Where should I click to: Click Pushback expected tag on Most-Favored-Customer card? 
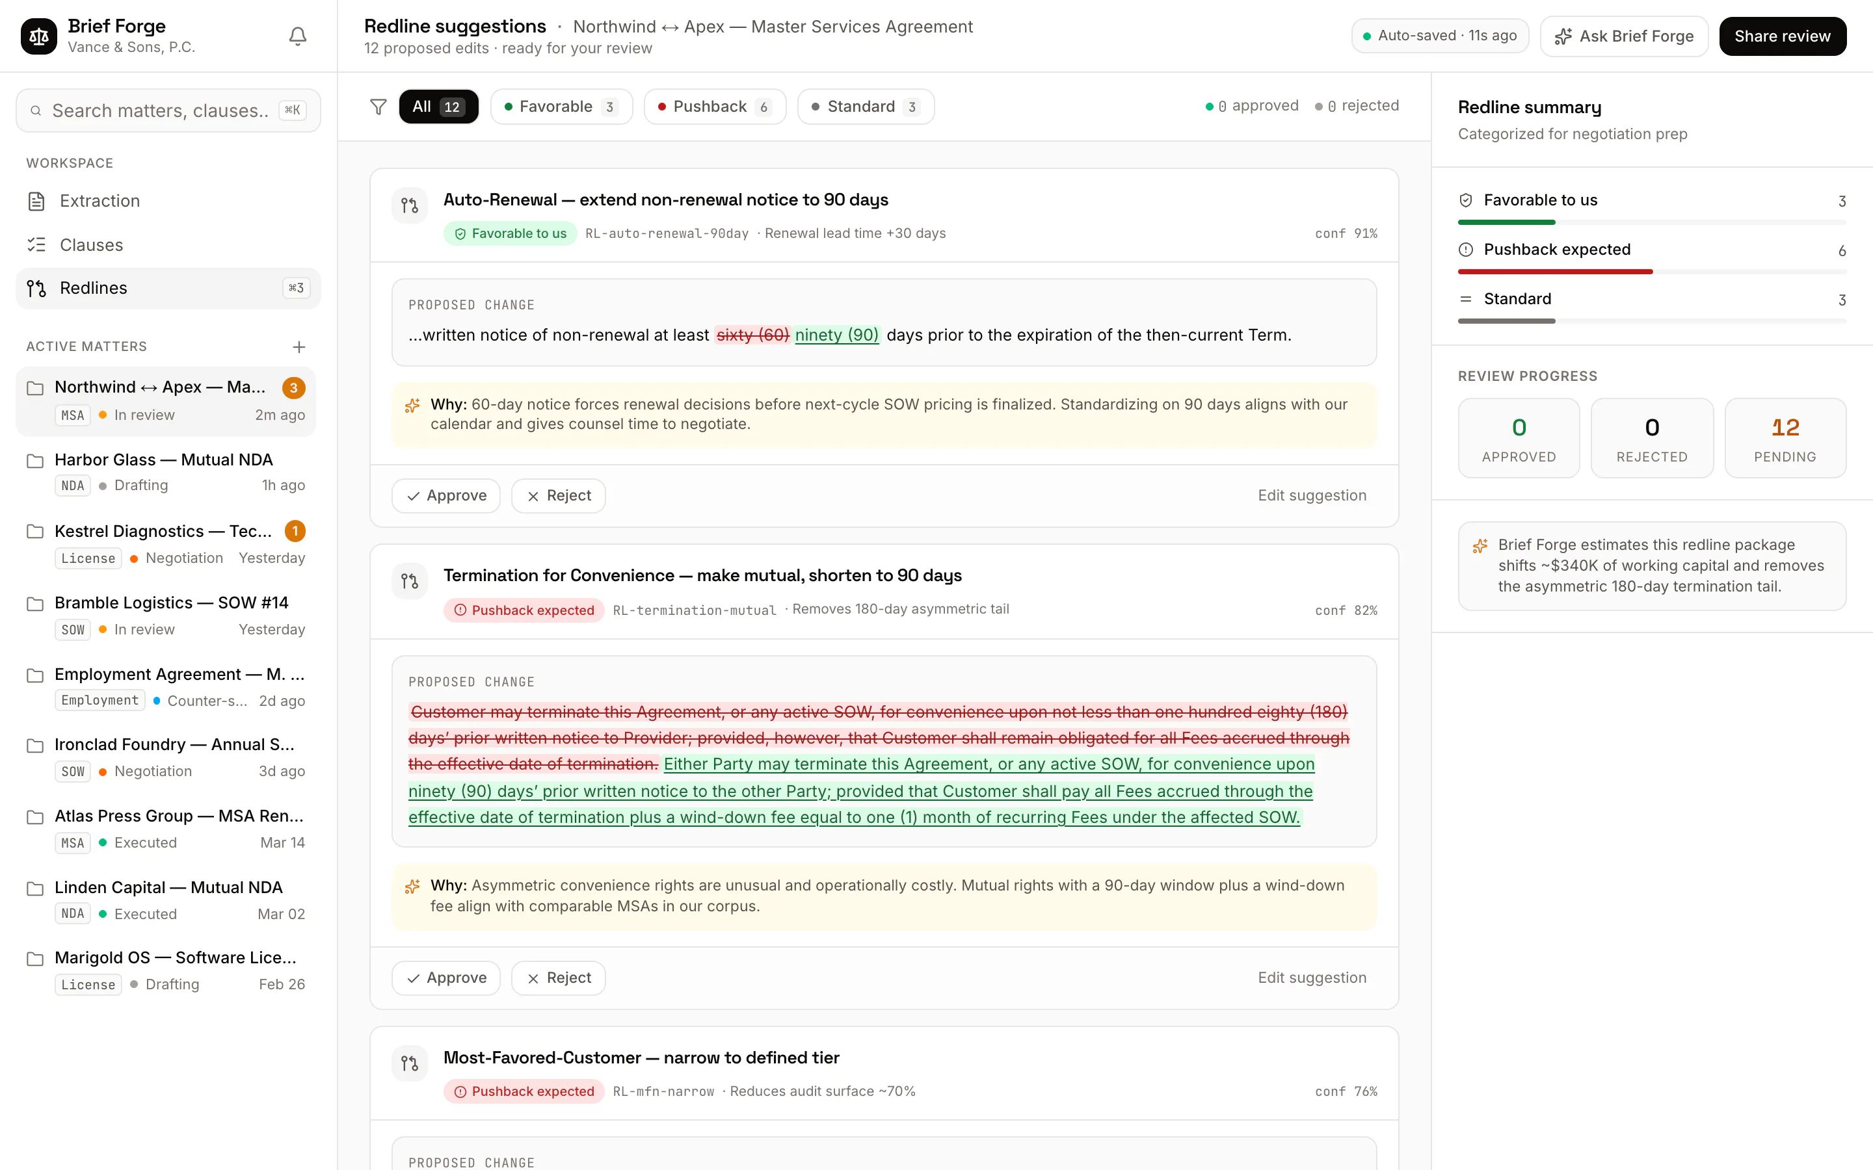click(x=524, y=1092)
